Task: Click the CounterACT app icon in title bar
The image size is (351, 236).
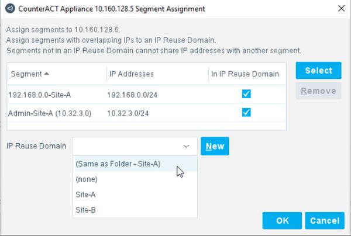Action: click(x=9, y=8)
